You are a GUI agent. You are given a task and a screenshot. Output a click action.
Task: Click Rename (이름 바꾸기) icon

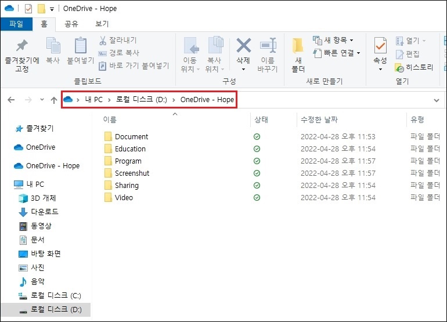268,45
